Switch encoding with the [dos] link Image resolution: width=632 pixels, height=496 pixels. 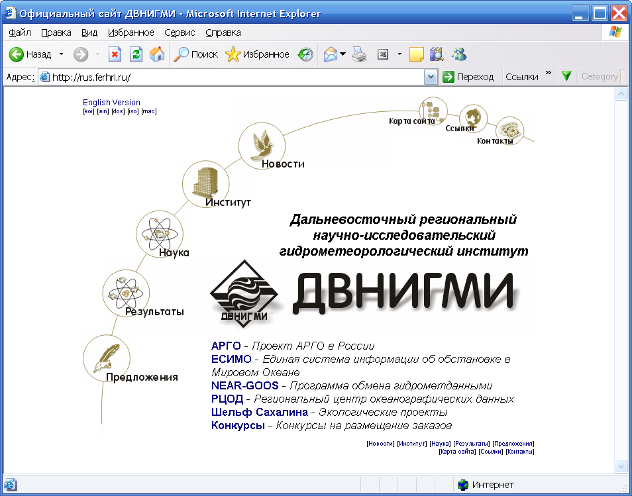118,111
